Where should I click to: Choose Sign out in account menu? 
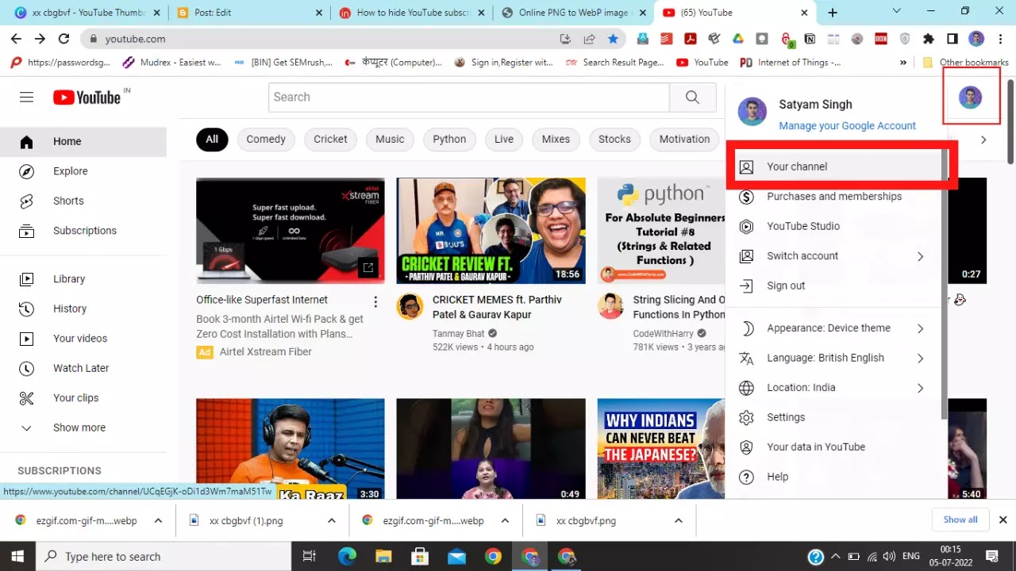[x=833, y=285]
